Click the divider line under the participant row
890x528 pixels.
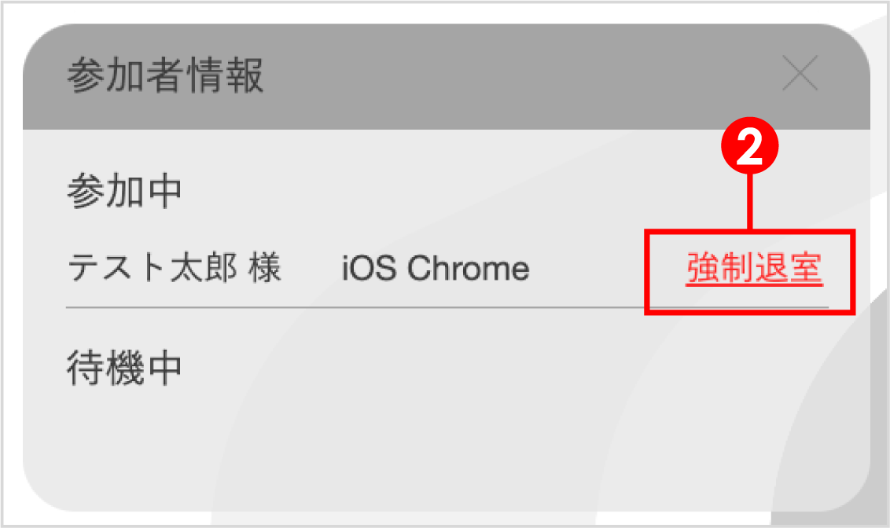[x=354, y=308]
